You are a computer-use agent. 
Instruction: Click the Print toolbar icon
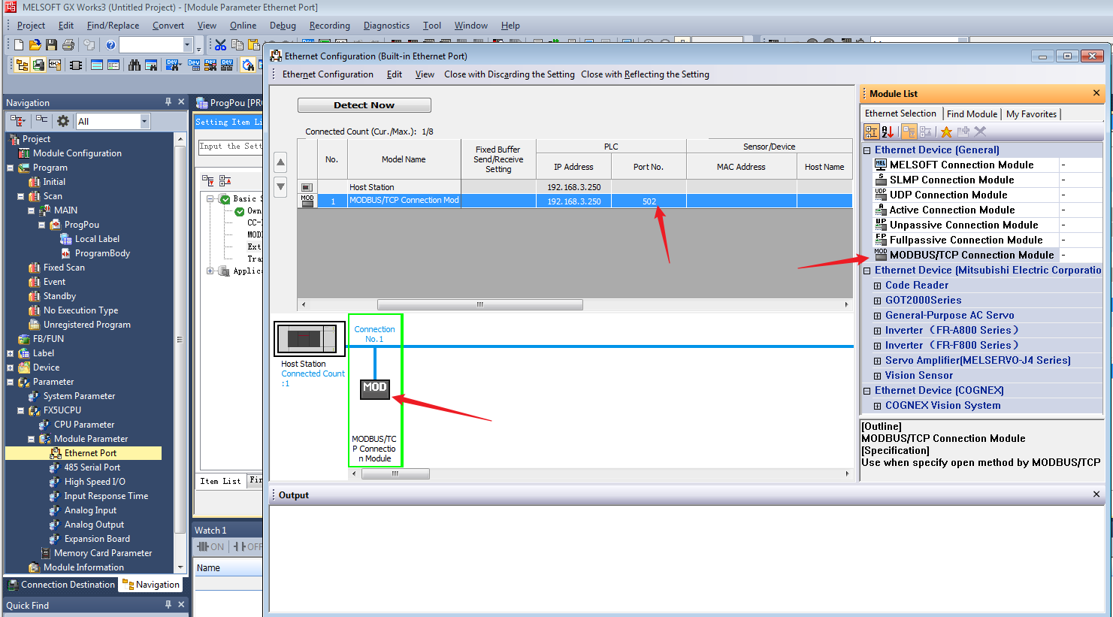tap(68, 45)
